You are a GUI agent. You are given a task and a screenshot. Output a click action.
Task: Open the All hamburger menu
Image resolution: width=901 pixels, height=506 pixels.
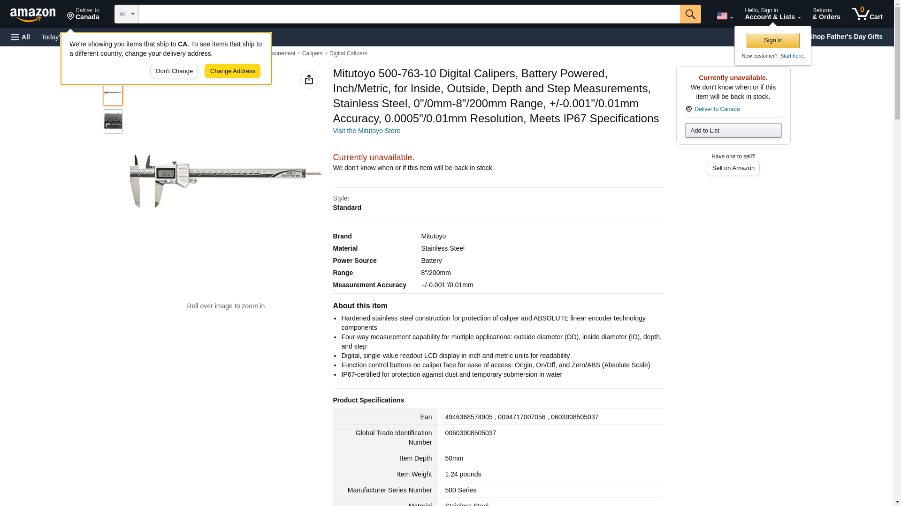click(21, 37)
